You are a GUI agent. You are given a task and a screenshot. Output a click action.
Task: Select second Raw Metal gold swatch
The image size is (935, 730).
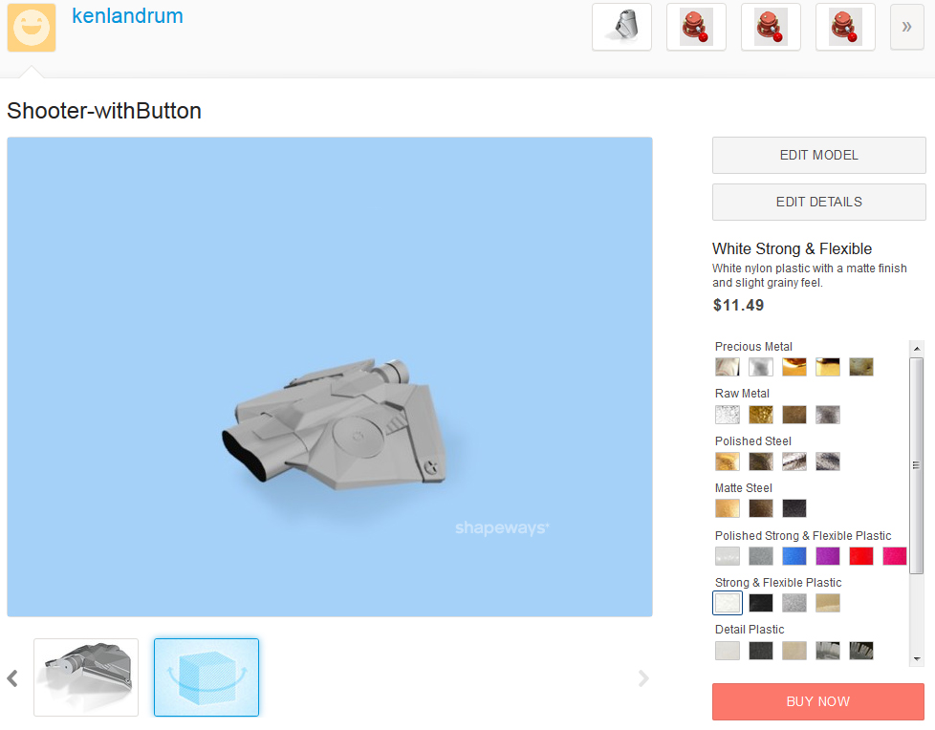(761, 414)
